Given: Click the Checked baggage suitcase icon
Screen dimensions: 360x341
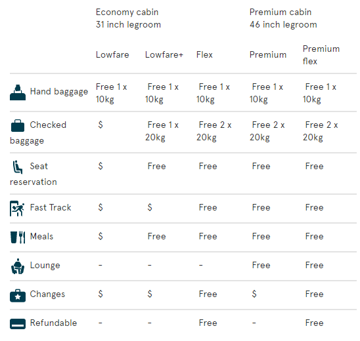Looking at the screenshot, I should coord(18,126).
